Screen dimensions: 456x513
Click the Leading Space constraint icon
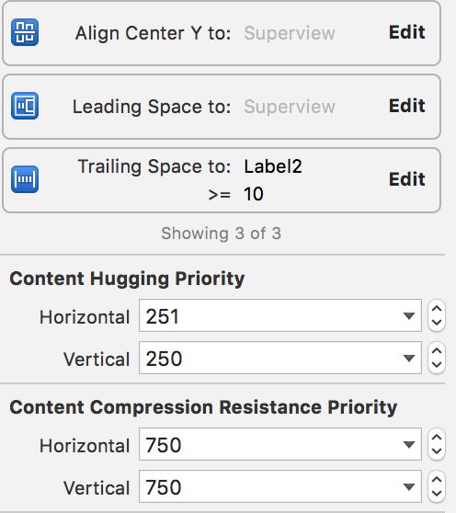click(x=25, y=106)
